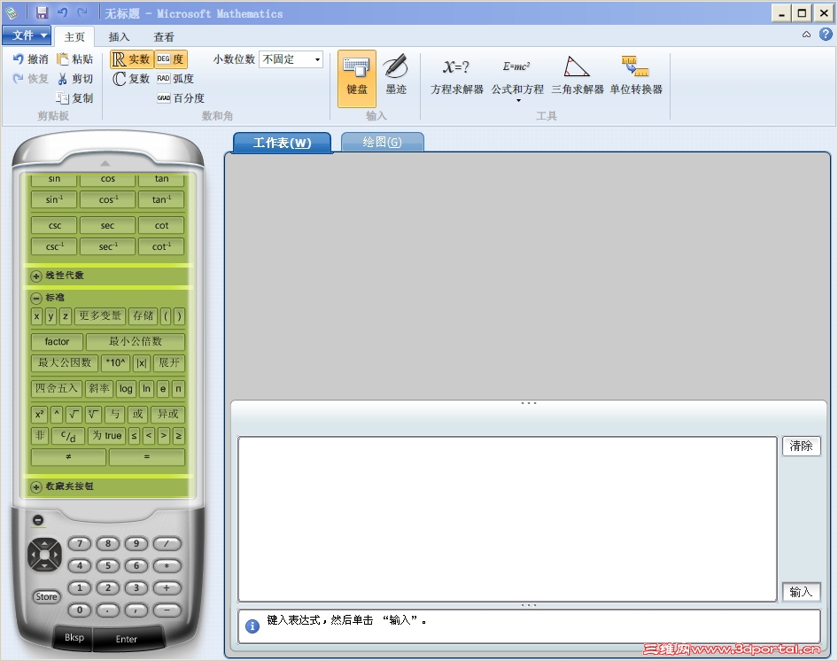Switch to the 插入 insert tab

(119, 37)
